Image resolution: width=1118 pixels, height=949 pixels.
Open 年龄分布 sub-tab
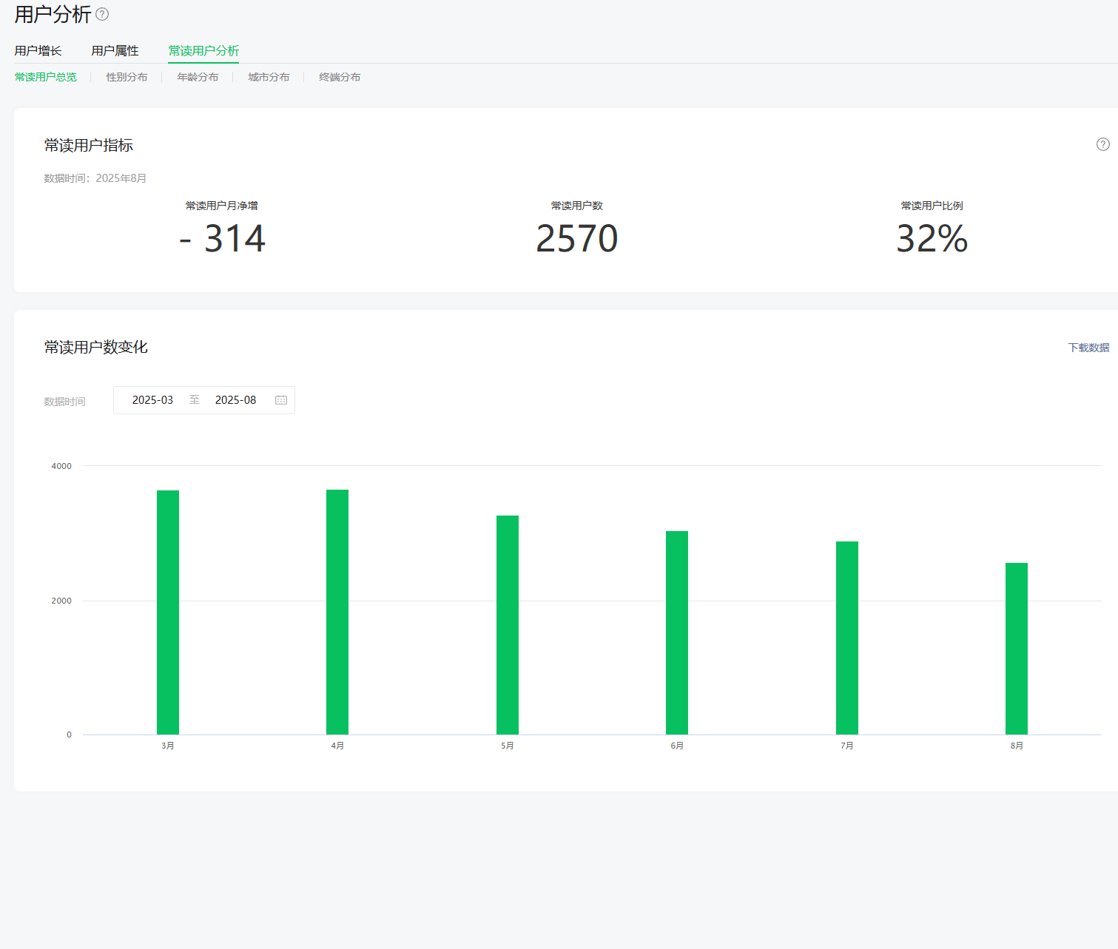[198, 77]
